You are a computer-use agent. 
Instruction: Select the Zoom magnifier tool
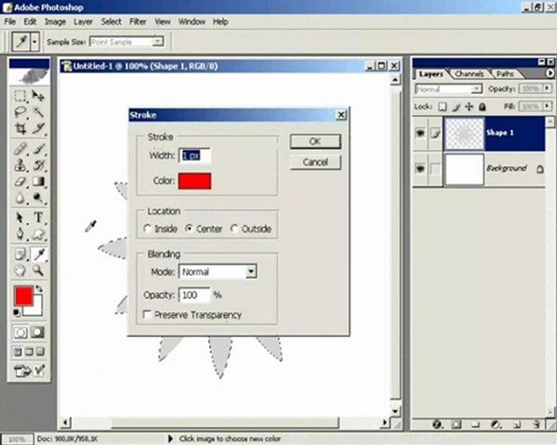(38, 271)
